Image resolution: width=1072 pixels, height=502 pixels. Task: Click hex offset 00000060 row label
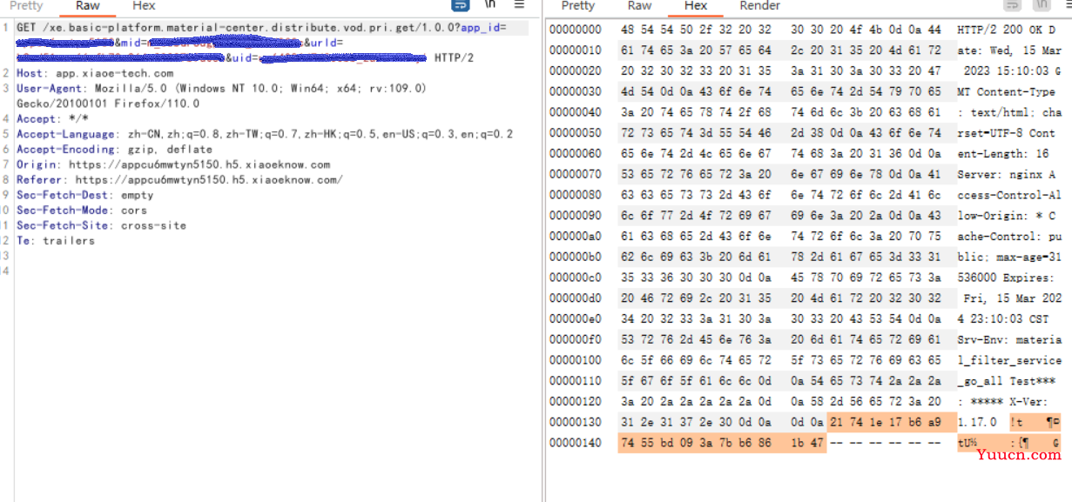coord(575,154)
